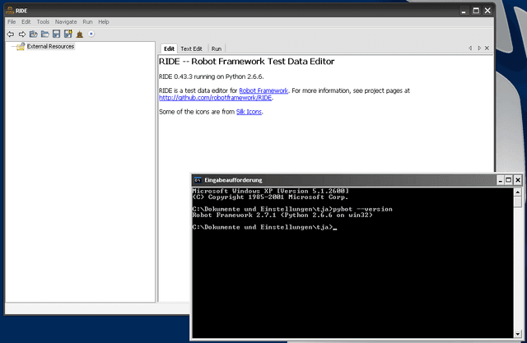
Task: Open the Robot Framework hyperlink
Action: 263,90
